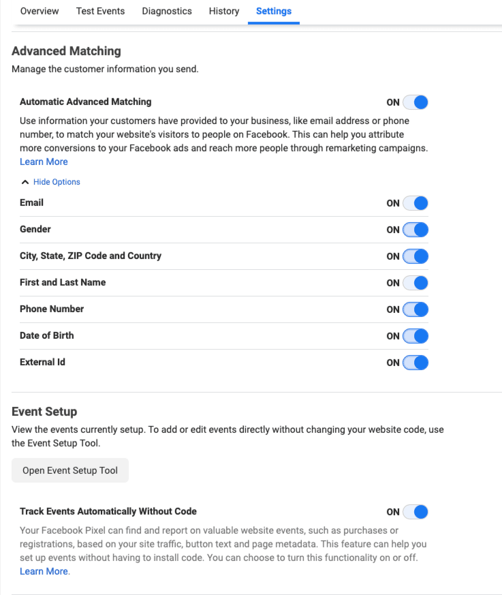The image size is (502, 595).
Task: Click Open Event Setup Tool button
Action: click(x=70, y=470)
